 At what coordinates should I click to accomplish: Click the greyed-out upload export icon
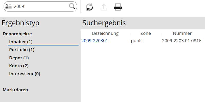click(104, 7)
